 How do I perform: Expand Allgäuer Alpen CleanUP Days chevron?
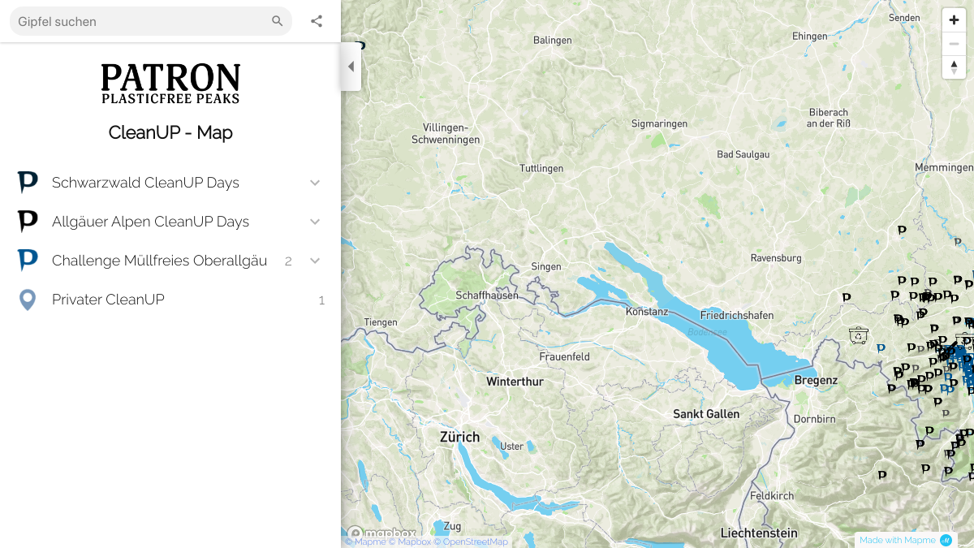[x=315, y=222]
